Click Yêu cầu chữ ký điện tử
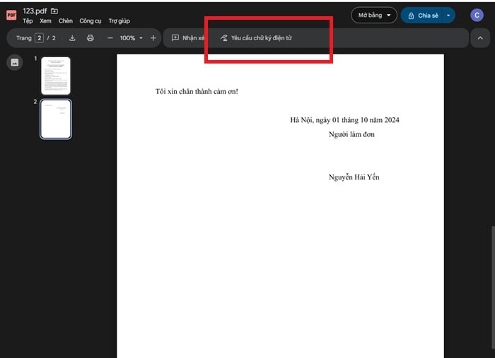Screen dimensions: 495x358 256,38
